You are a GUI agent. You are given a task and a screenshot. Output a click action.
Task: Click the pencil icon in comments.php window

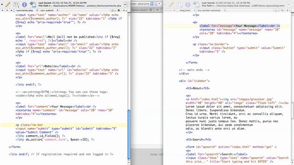pos(8,4)
